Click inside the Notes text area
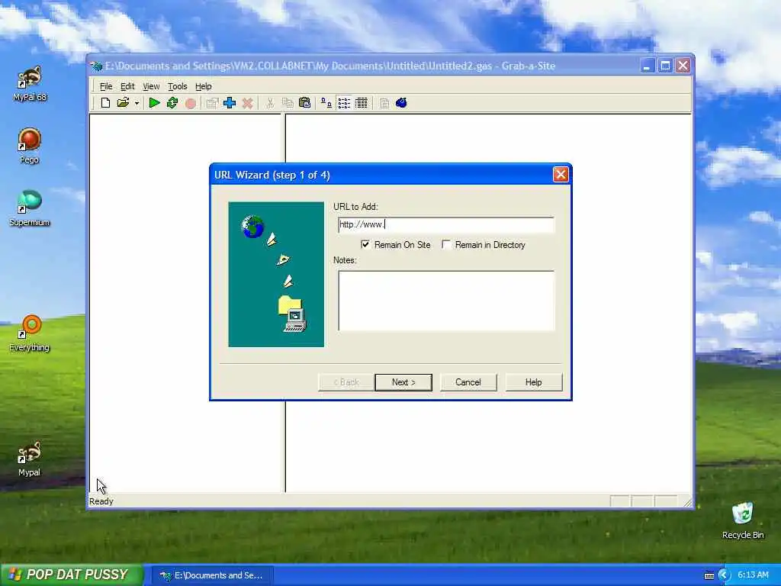Viewport: 781px width, 586px height. point(445,301)
